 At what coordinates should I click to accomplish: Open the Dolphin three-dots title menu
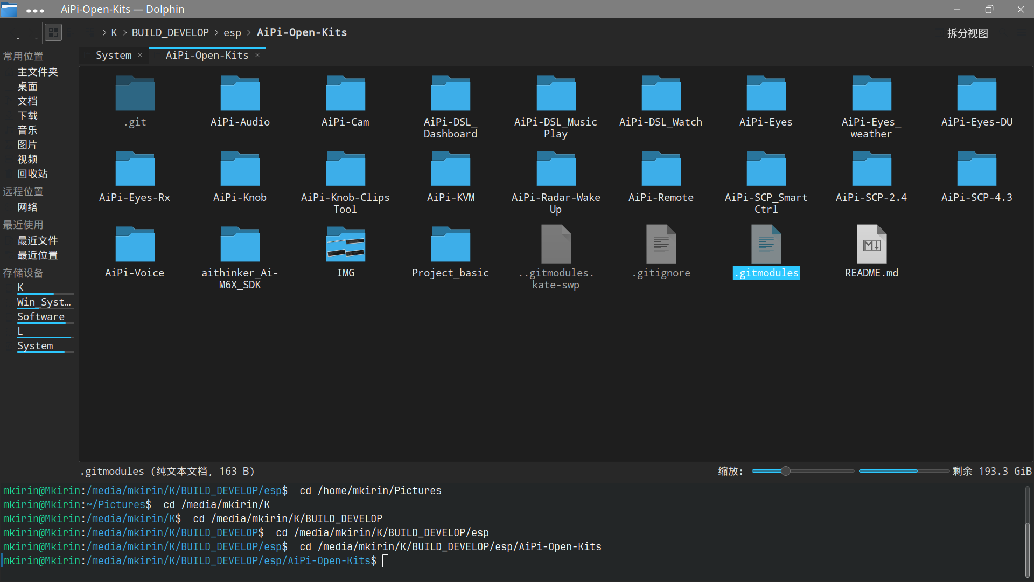35,10
